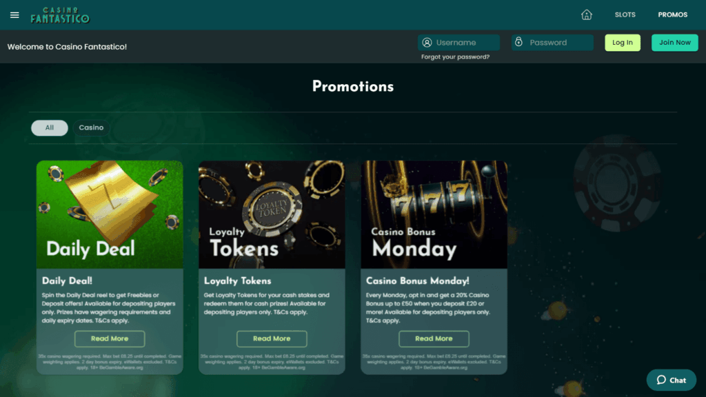Open the Casino Bonus Monday banner image
Image resolution: width=706 pixels, height=397 pixels.
434,214
